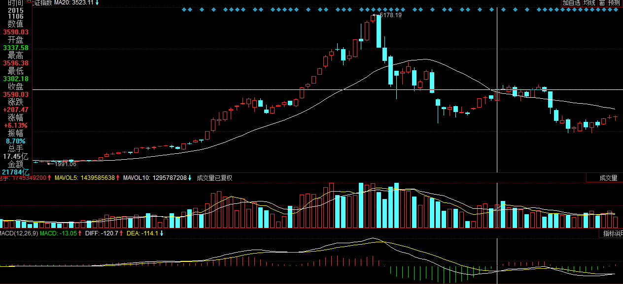Click the 最高 3596.38 high price value
This screenshot has width=623, height=284.
[x=16, y=63]
